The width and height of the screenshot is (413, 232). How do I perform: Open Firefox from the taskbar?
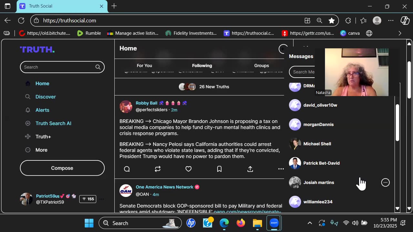pos(241,223)
